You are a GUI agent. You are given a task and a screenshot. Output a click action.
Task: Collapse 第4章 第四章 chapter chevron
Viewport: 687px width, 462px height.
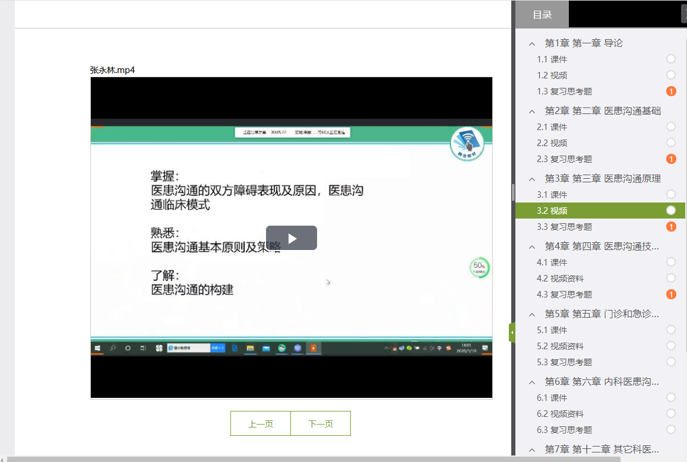(x=532, y=247)
